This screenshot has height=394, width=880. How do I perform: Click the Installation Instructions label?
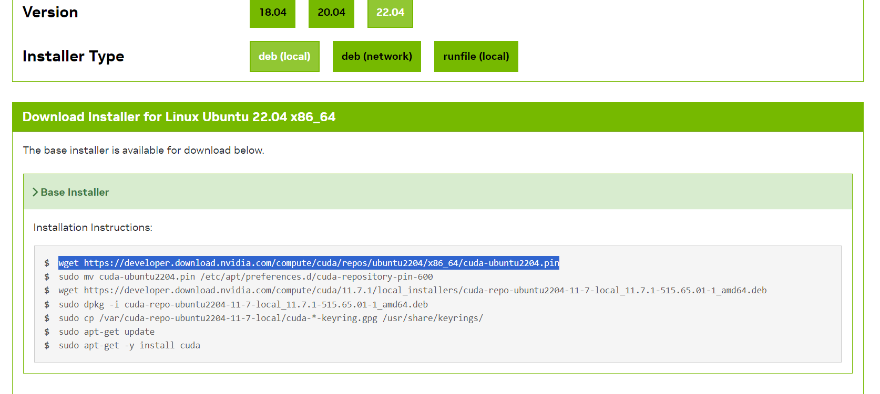pos(93,227)
